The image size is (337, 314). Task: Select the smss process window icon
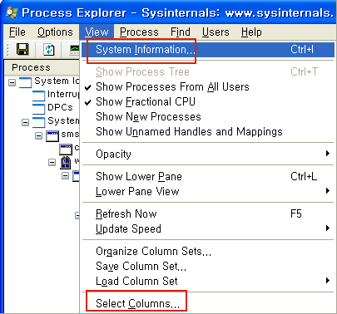pos(52,136)
